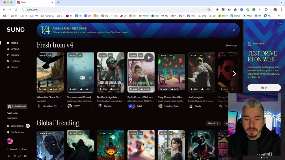
Task: Open the GOOGLE bookmarks folder
Action: (48, 16)
